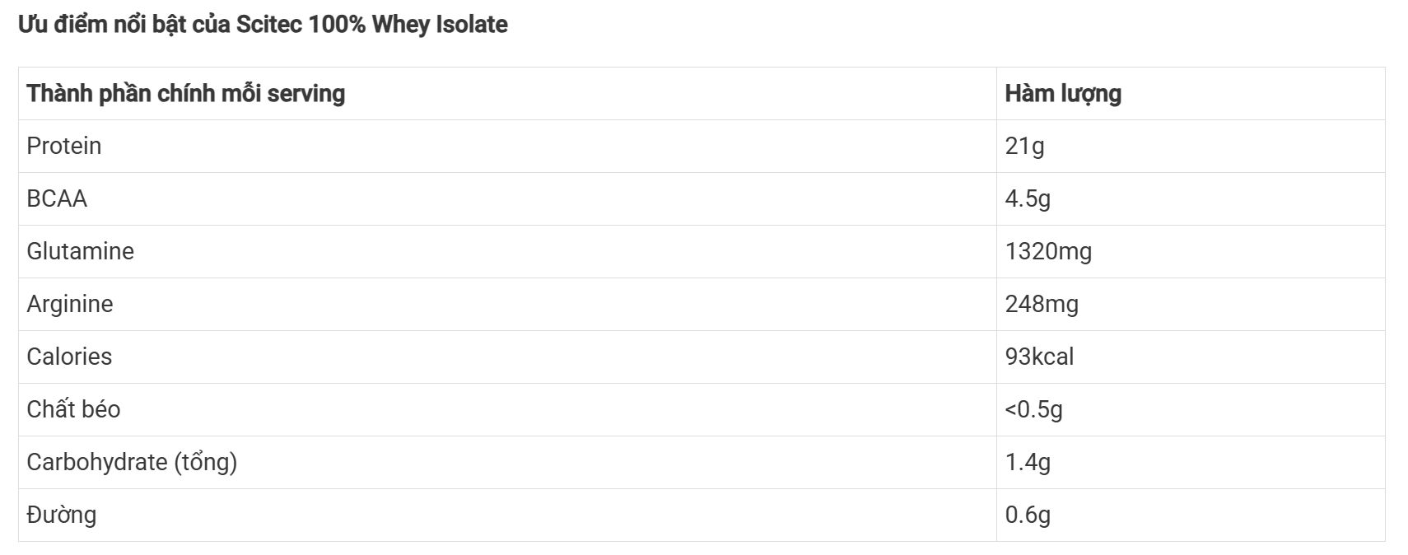
Task: Select the "Carbohydrate (tổng)" row label
Action: 132,462
